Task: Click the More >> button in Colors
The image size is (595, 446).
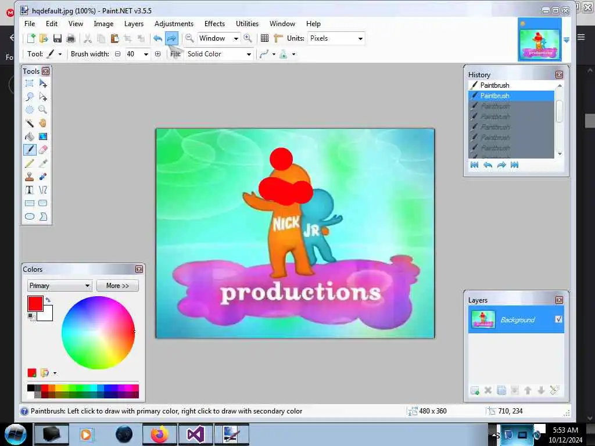Action: [x=117, y=286]
